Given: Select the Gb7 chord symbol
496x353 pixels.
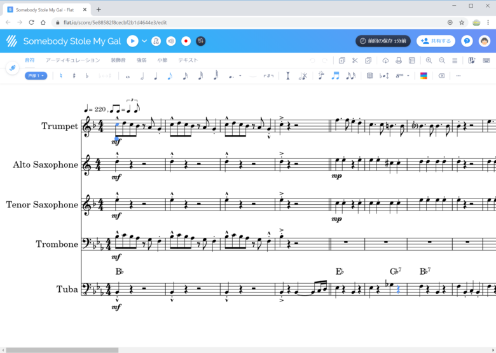Looking at the screenshot, I should (x=396, y=271).
